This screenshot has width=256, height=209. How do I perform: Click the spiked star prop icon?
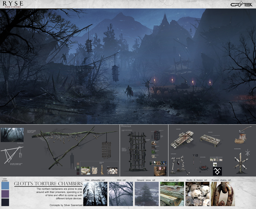click(x=247, y=152)
